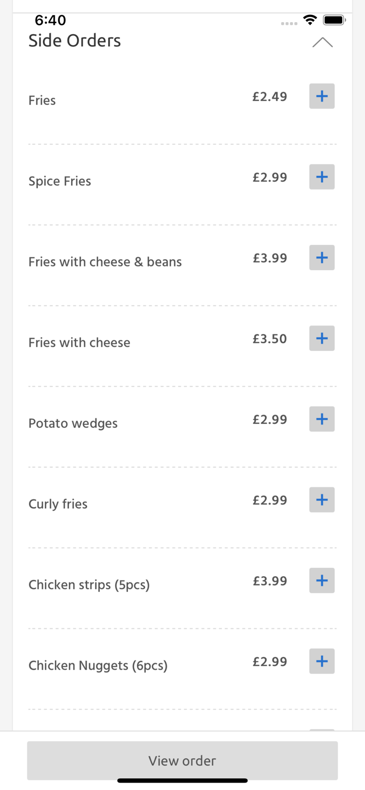365x790 pixels.
Task: Add Spice Fries using the plus button
Action: pos(322,176)
